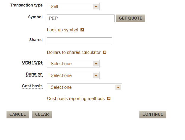Expand the Cost basis dropdown
The height and width of the screenshot is (140, 185).
(x=84, y=87)
